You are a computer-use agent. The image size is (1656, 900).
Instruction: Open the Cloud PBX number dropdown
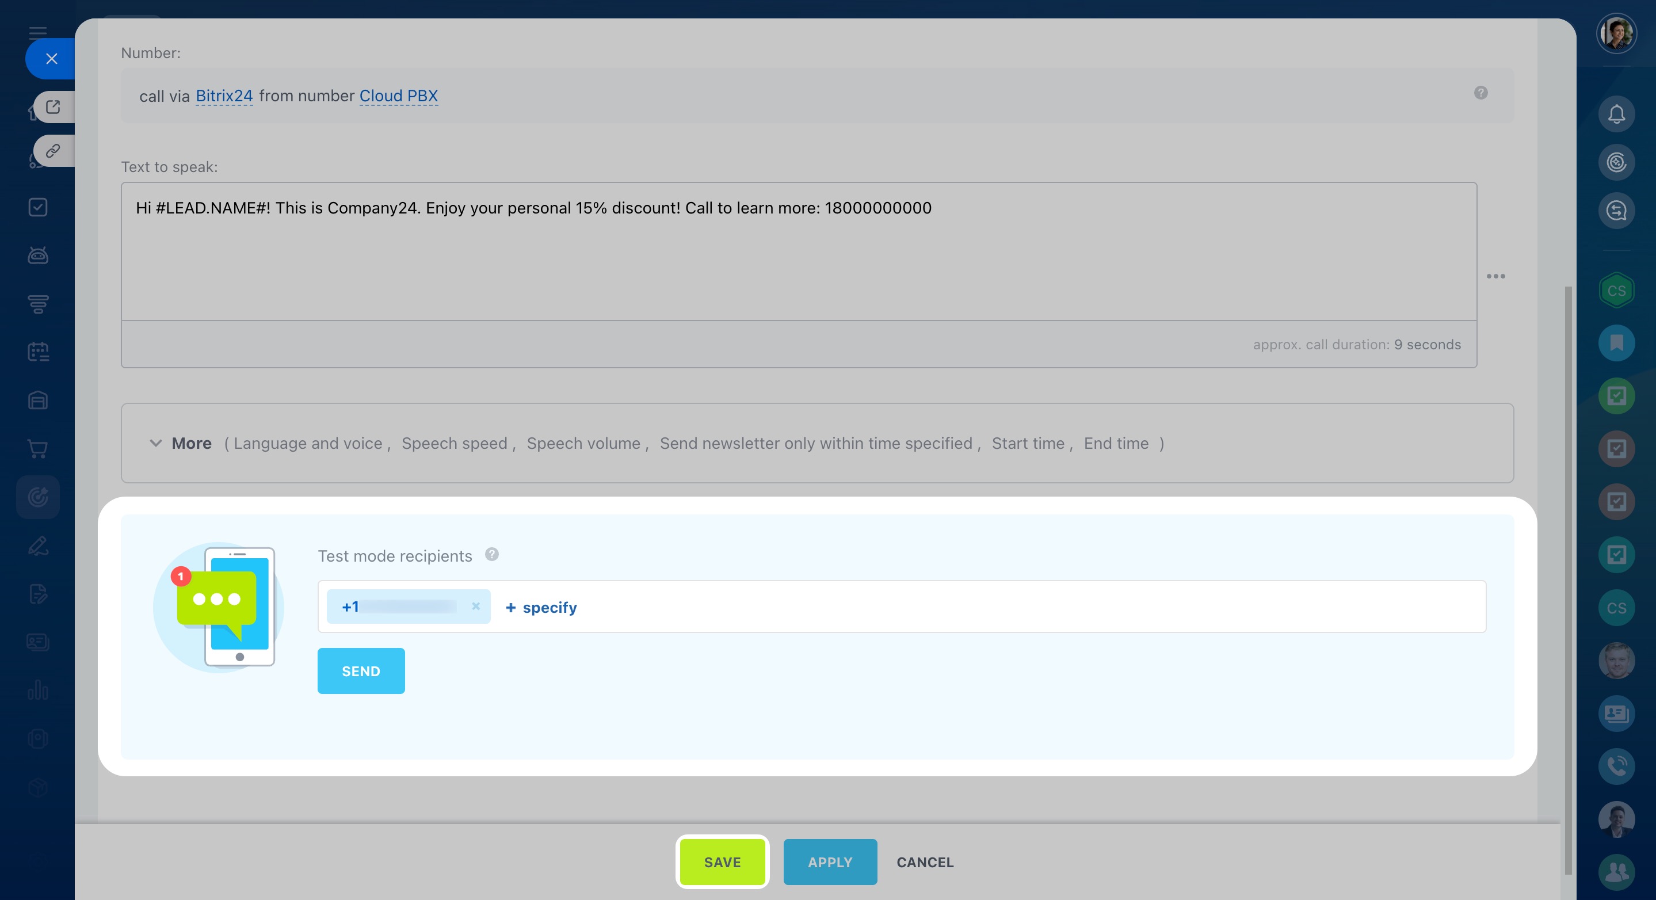click(398, 96)
